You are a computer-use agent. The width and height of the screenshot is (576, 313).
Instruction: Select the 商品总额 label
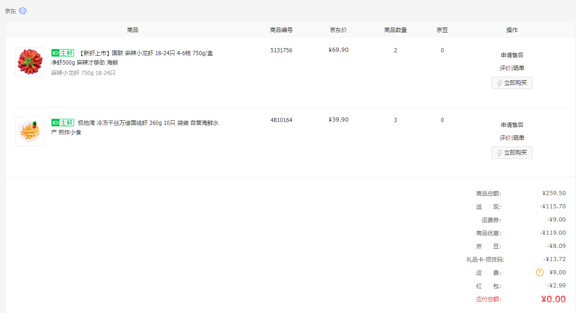pos(488,194)
